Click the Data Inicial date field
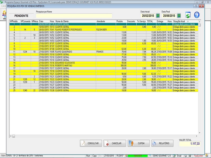 pyautogui.click(x=148, y=16)
